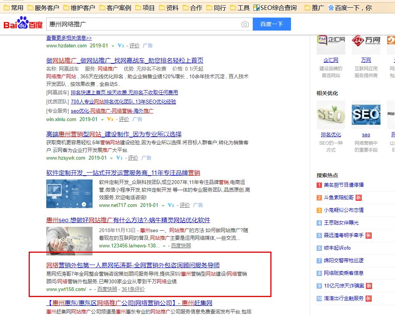The width and height of the screenshot is (395, 315).
Task: Open the 常用 bookmarks folder
Action: pyautogui.click(x=14, y=8)
